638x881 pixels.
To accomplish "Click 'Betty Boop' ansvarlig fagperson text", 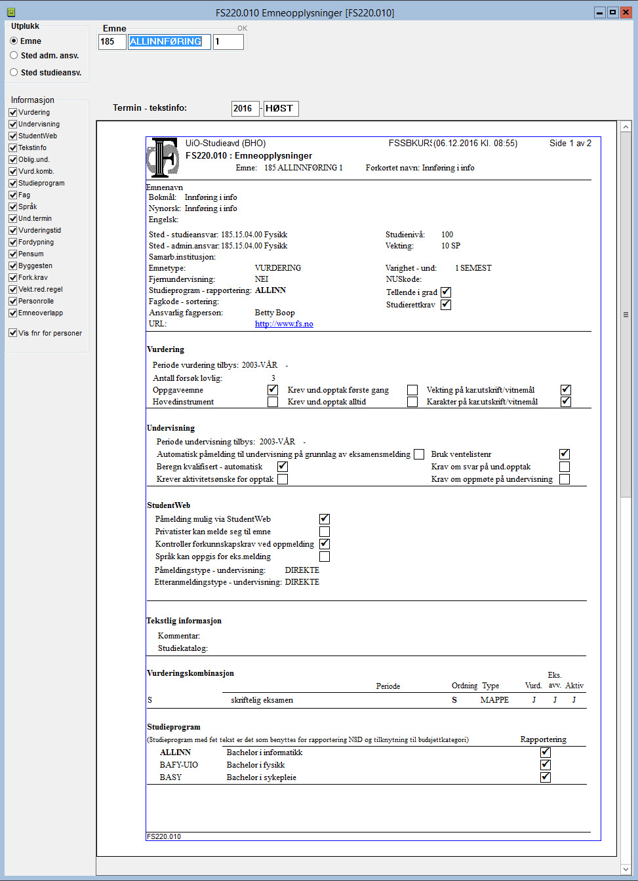I will (275, 313).
